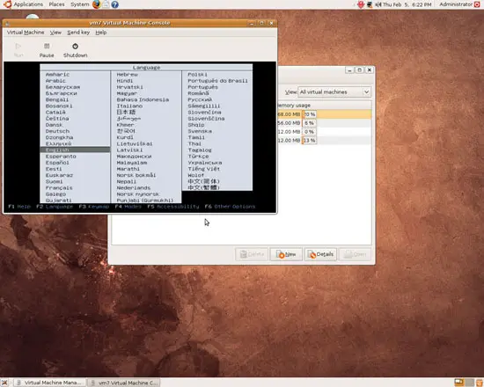
Task: Select Deutsch in the language list
Action: pos(57,131)
